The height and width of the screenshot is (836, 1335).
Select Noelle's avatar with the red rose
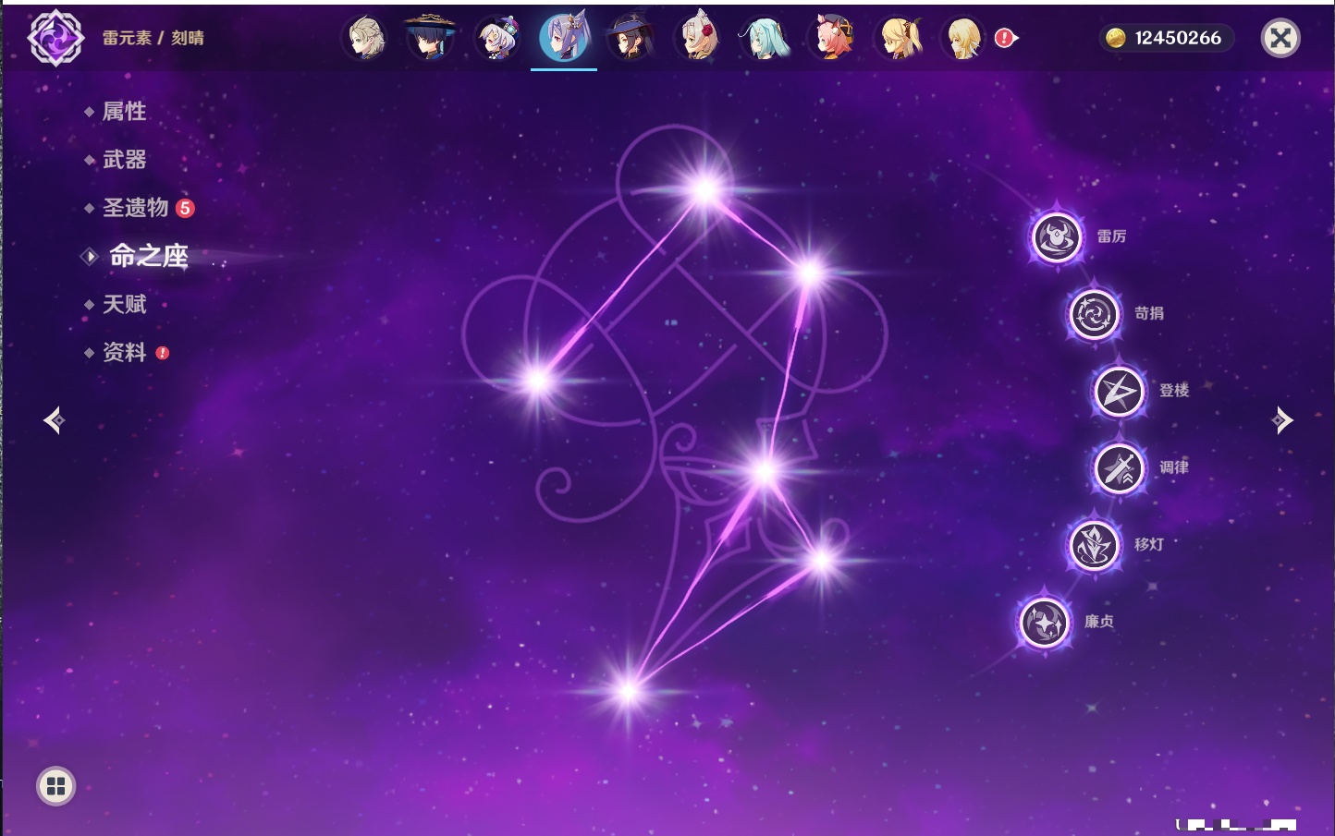tap(698, 38)
